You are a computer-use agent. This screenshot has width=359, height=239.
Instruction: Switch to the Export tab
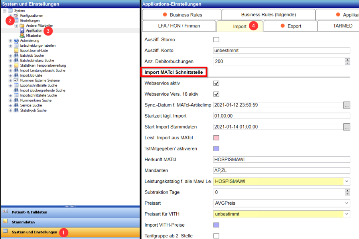pos(290,26)
